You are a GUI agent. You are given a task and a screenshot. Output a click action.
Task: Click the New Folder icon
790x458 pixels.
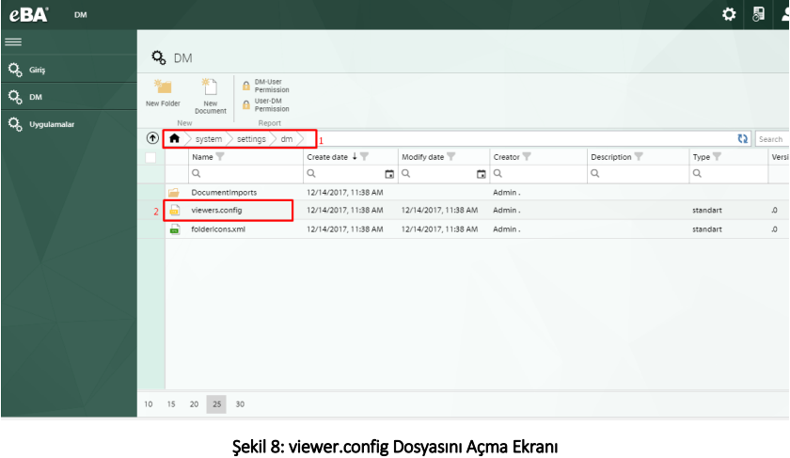point(163,87)
